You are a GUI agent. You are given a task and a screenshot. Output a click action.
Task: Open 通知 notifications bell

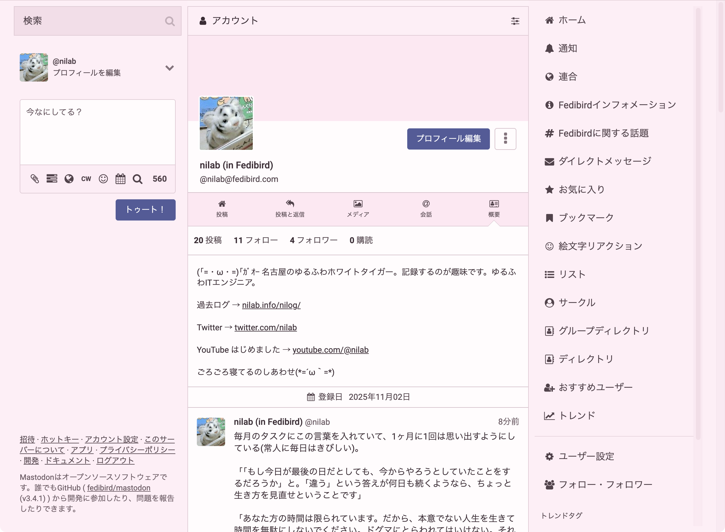point(567,48)
